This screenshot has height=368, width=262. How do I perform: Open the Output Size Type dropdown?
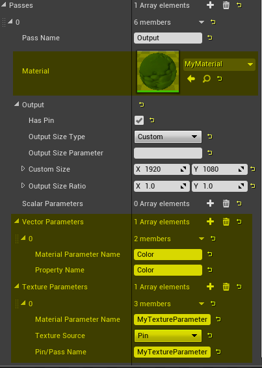tap(168, 137)
